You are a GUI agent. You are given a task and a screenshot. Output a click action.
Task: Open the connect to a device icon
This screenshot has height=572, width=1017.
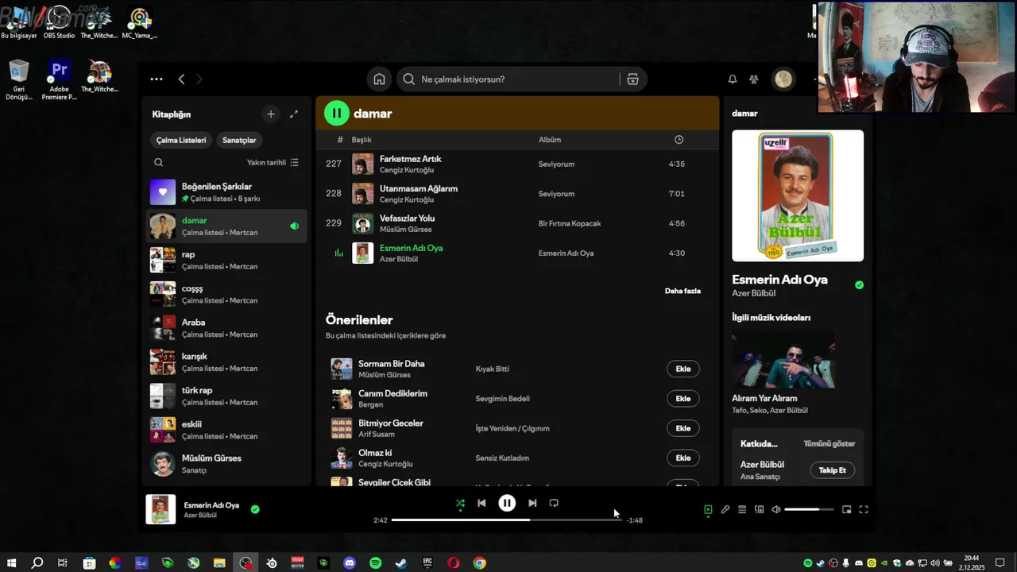coord(759,509)
